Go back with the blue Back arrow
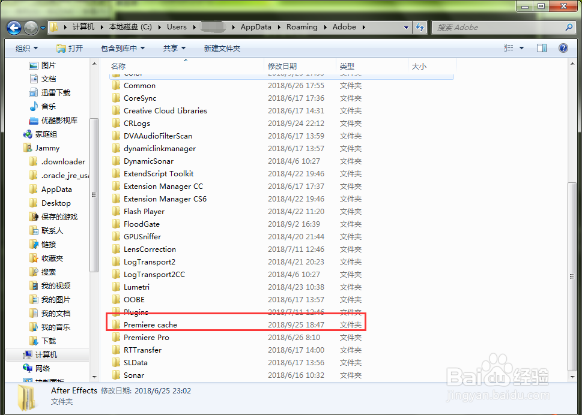 [x=14, y=28]
